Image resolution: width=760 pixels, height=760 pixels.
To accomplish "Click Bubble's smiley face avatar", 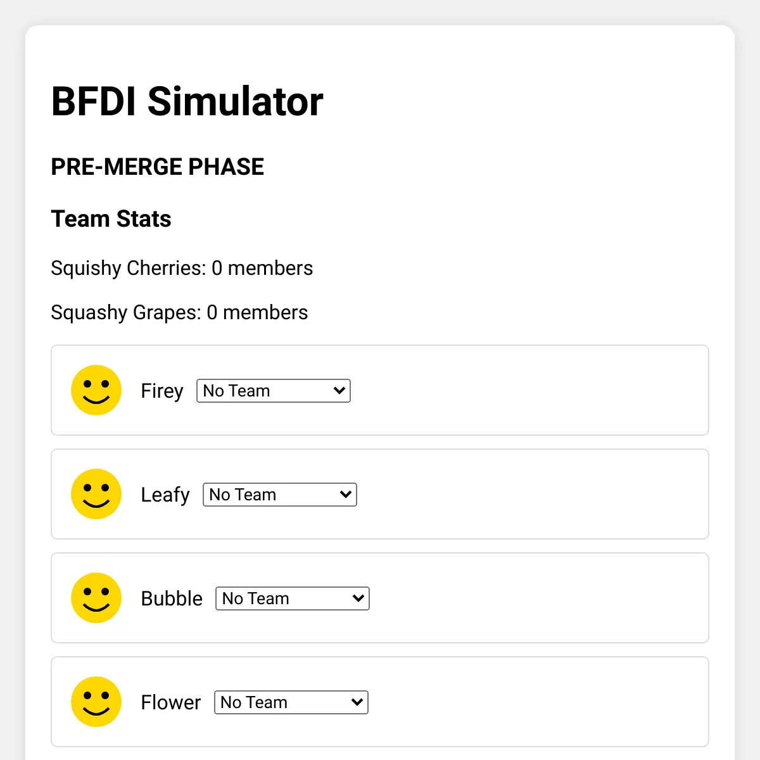I will coord(96,598).
